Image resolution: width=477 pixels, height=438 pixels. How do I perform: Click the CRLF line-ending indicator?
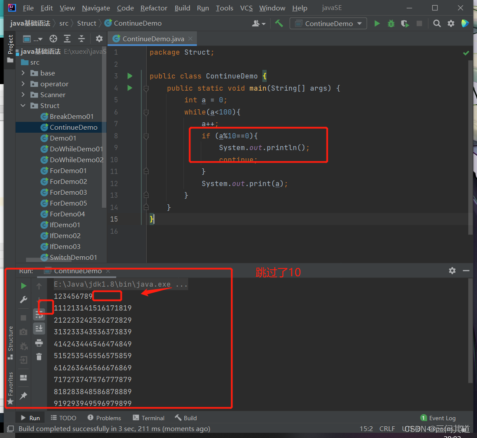387,428
